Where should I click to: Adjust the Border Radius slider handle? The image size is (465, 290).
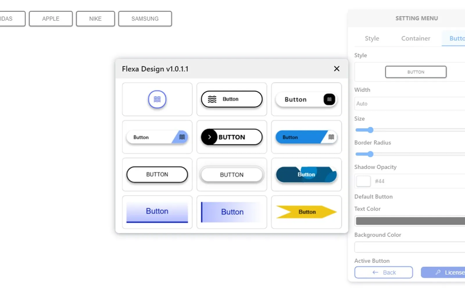[370, 154]
